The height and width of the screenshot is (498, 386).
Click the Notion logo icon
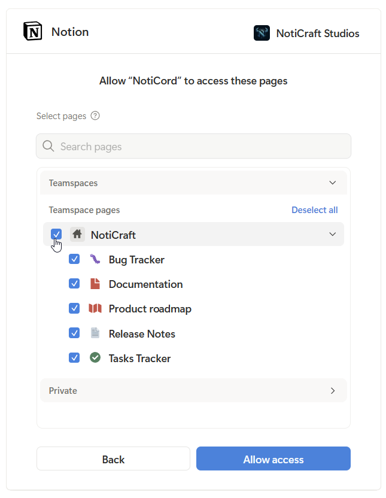(33, 32)
